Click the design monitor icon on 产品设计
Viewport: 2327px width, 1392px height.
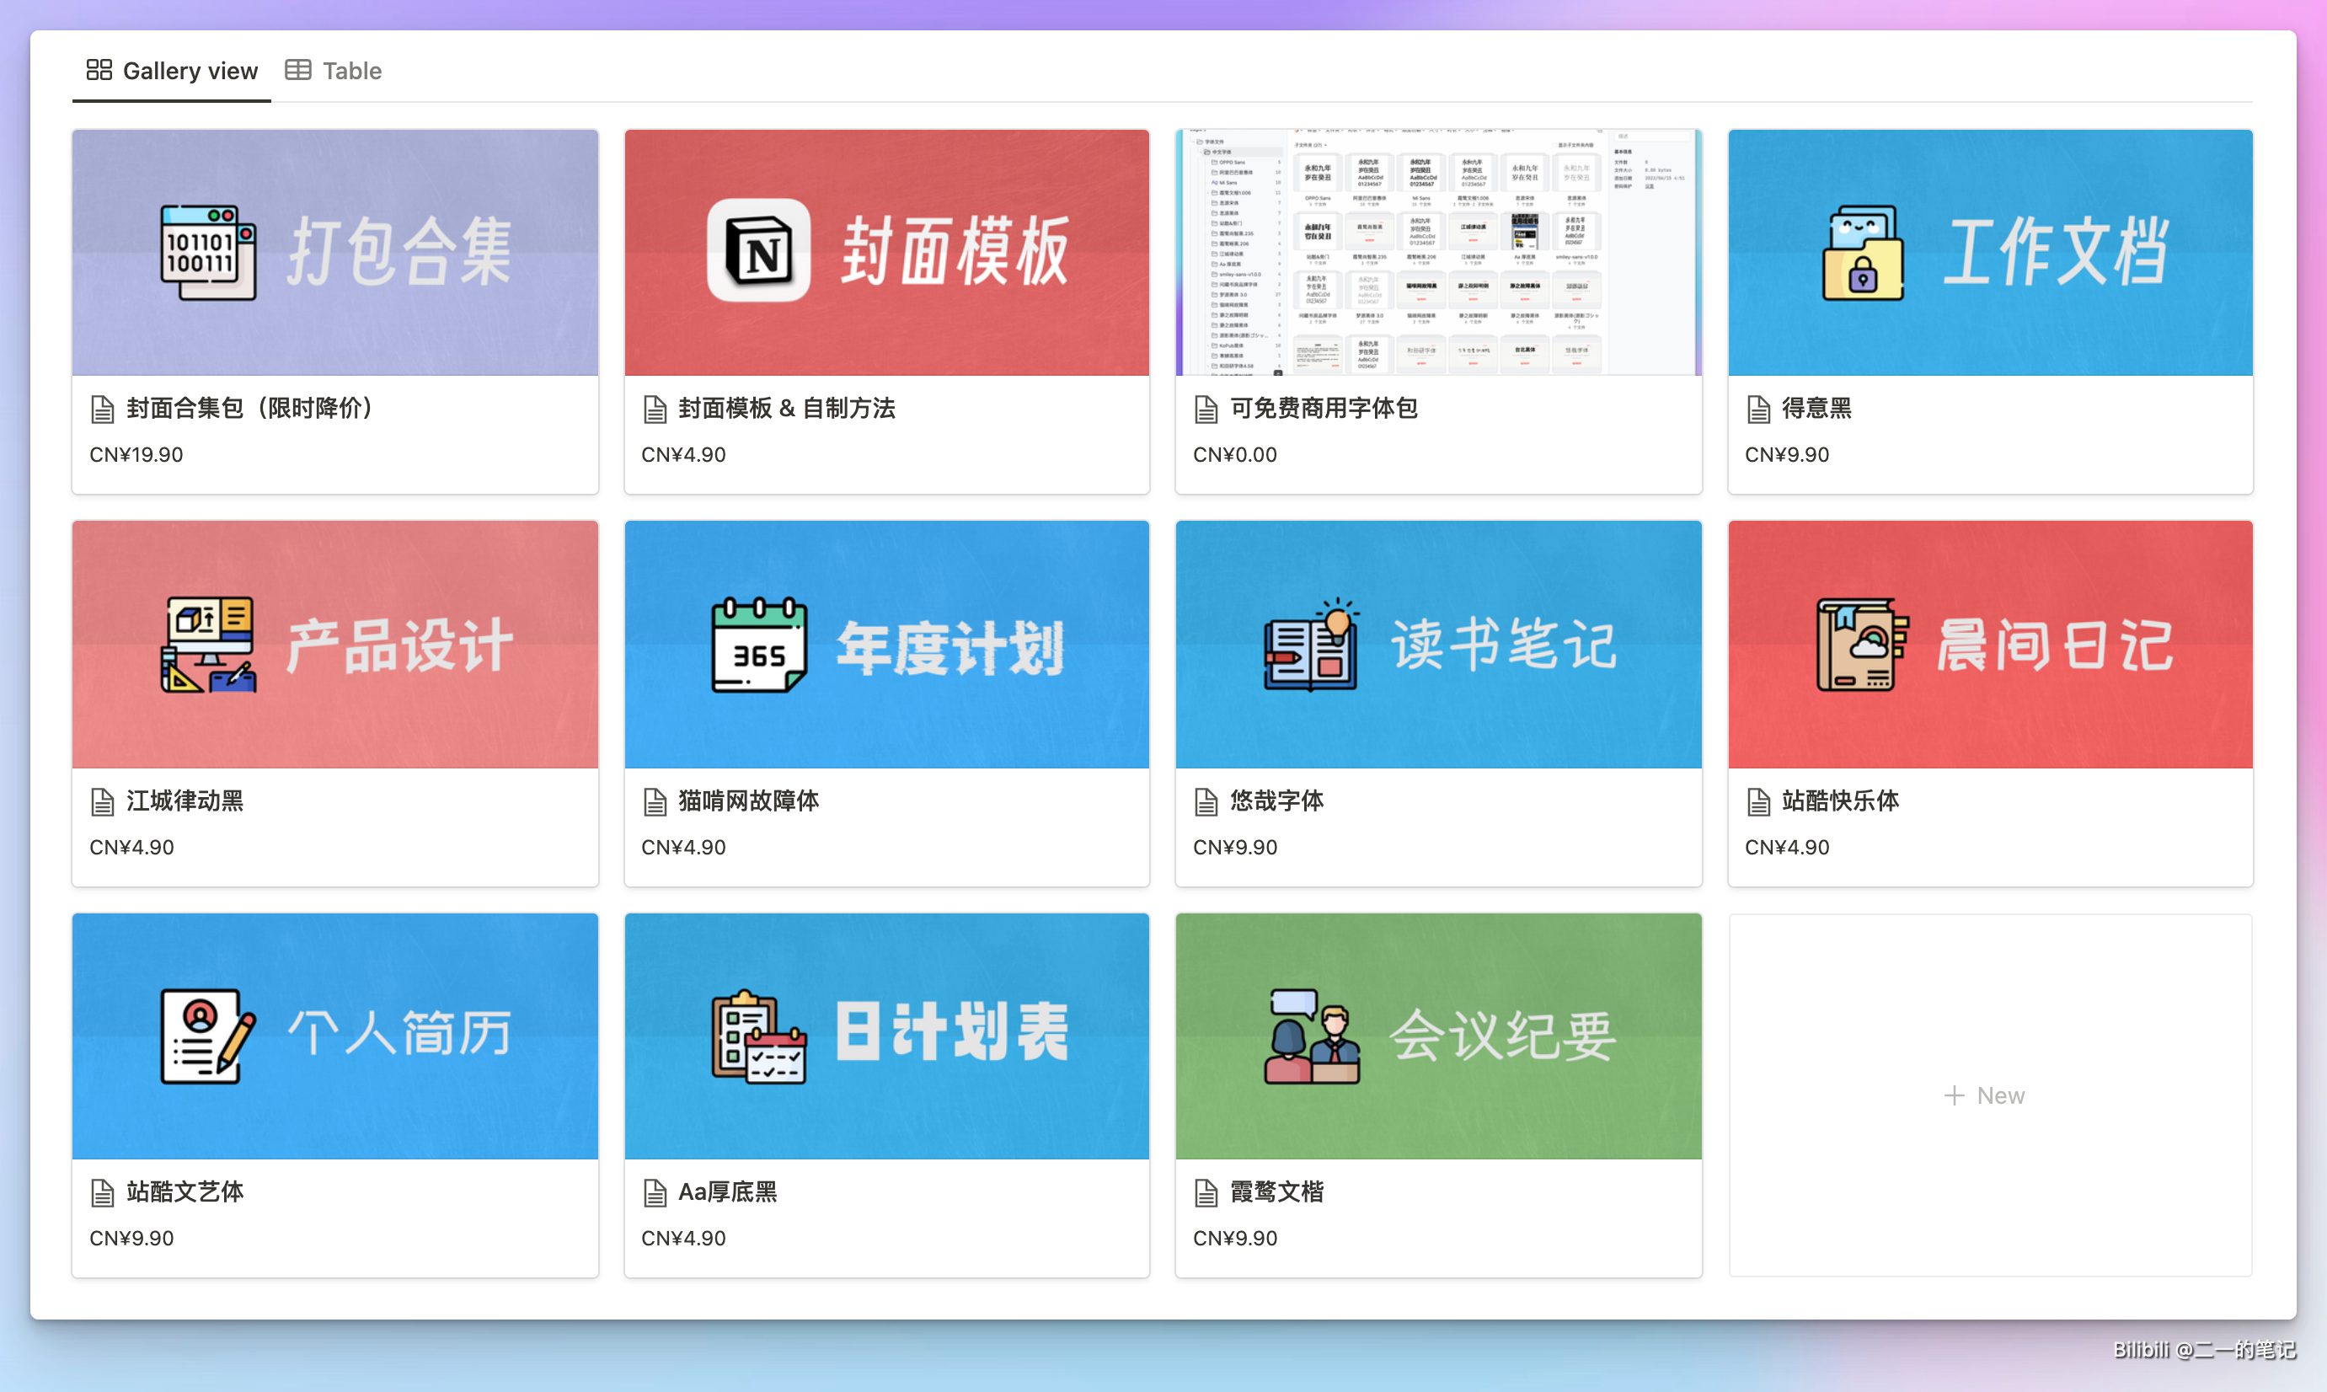pyautogui.click(x=207, y=645)
